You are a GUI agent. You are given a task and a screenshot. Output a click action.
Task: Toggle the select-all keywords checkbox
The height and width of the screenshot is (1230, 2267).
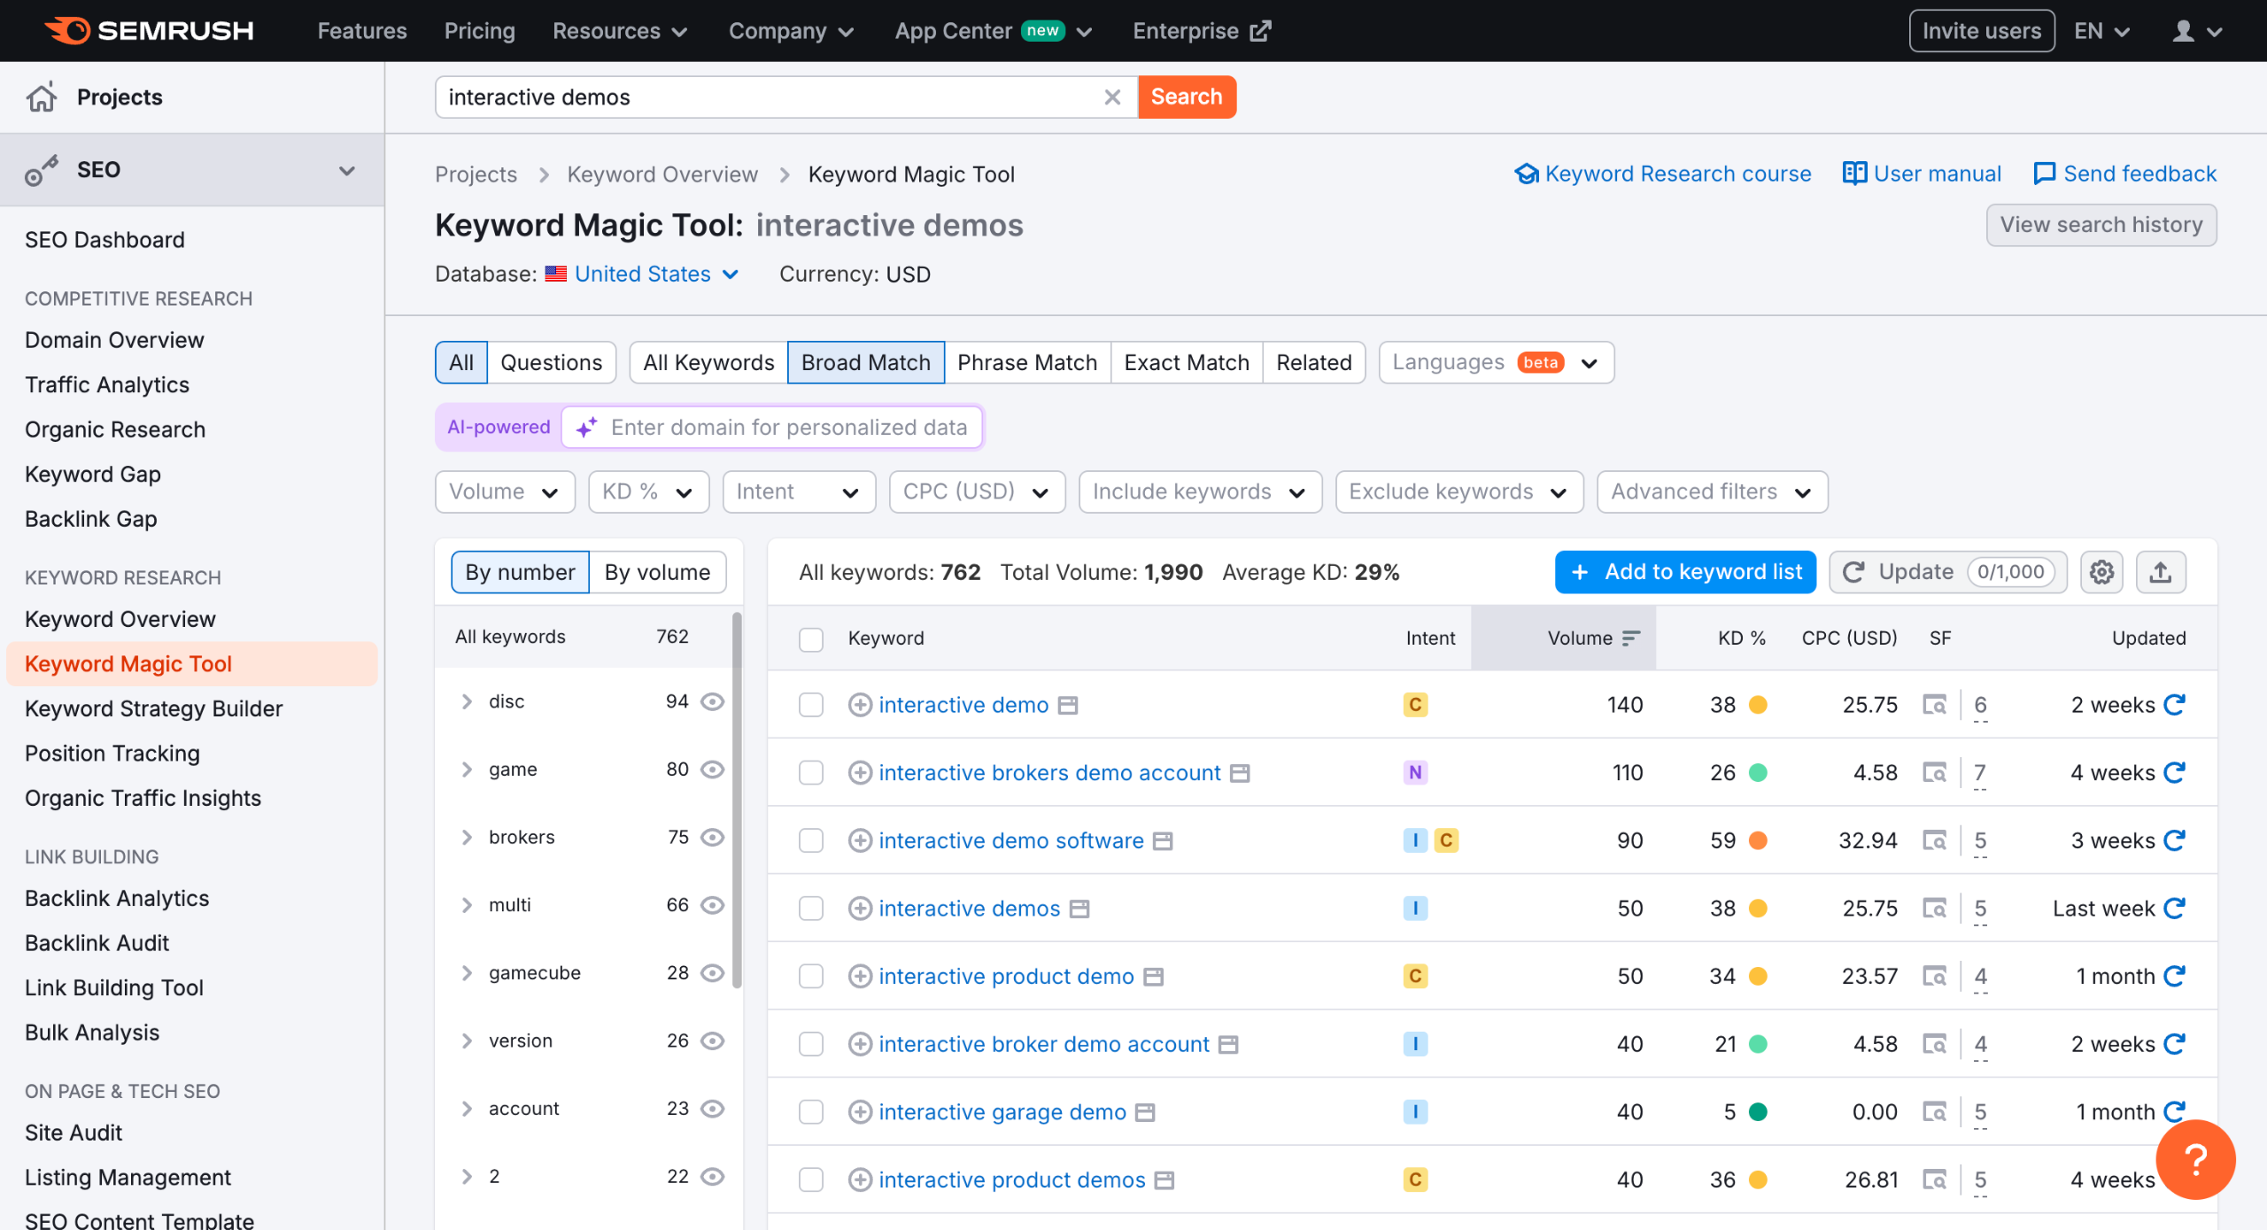(810, 638)
